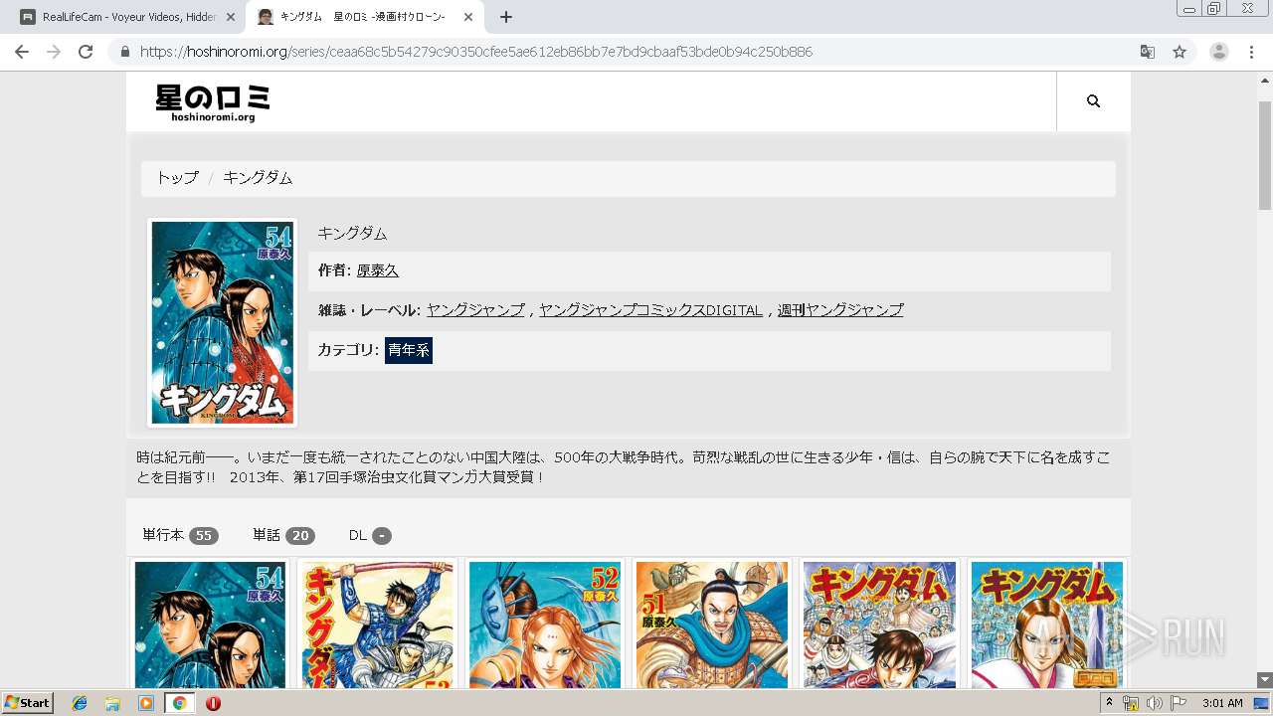Open the last cover thumbnail in row

click(1047, 625)
